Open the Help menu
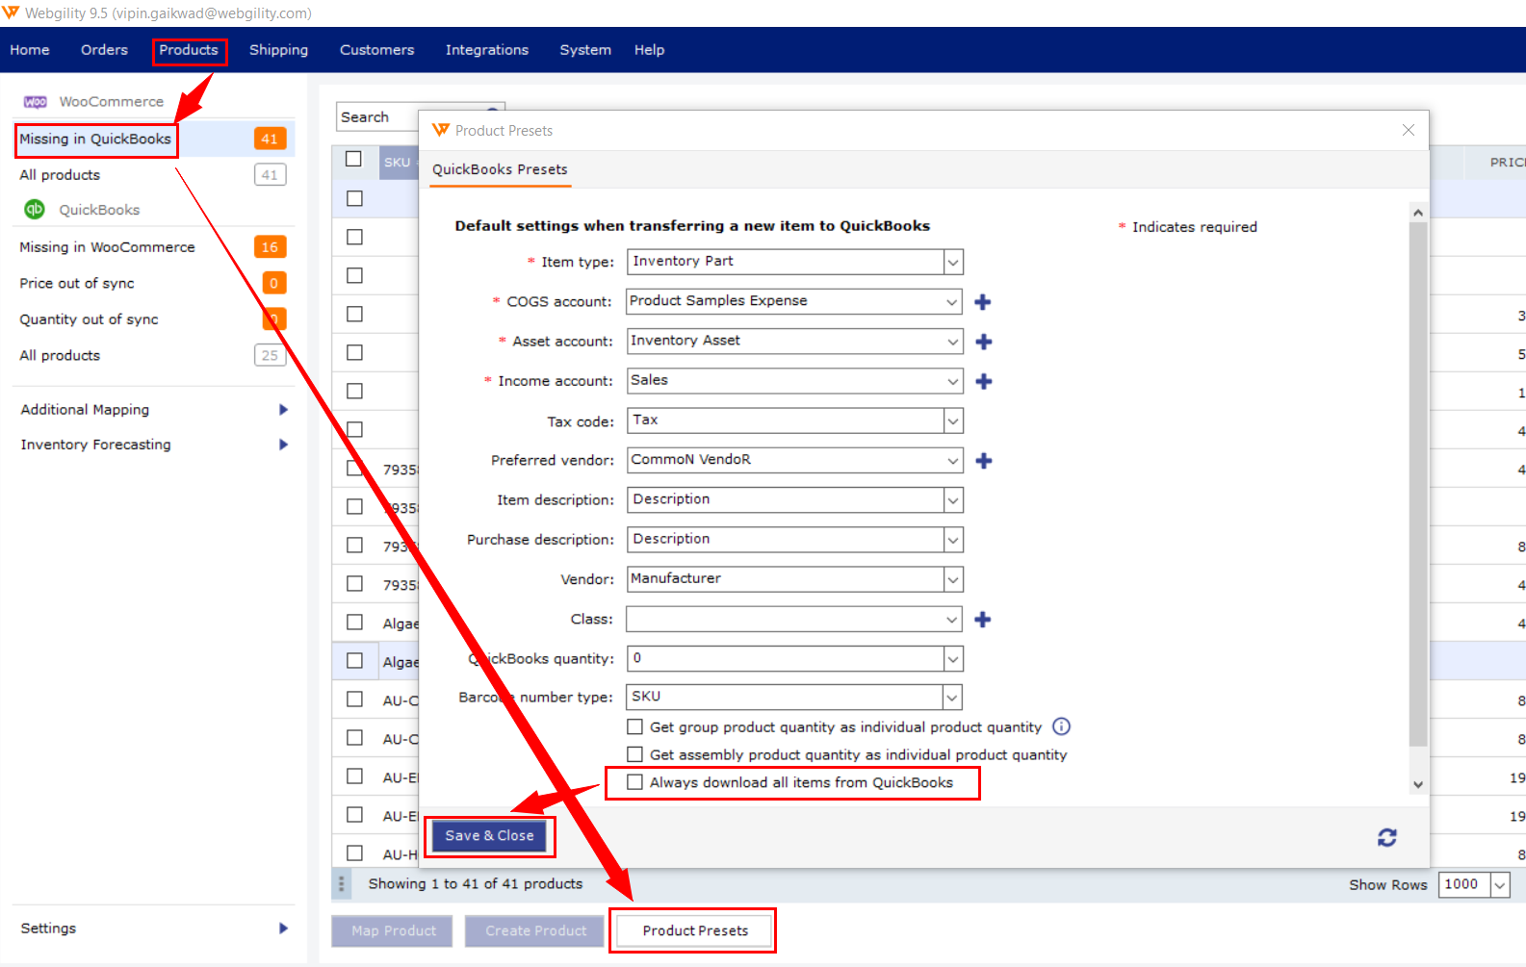1526x967 pixels. (x=649, y=50)
